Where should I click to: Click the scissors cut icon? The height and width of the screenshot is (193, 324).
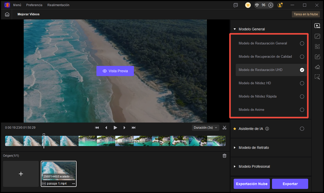(225, 127)
